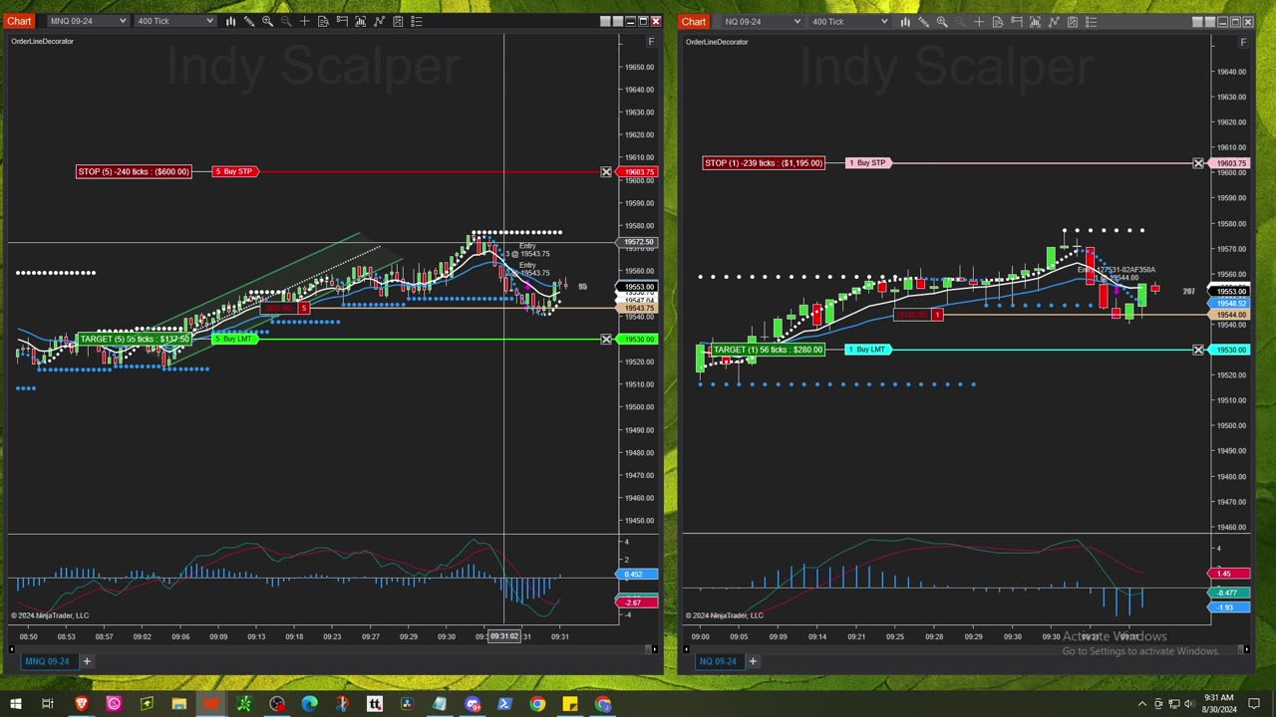
Task: Enable crosshair pointer in MNQ chart toolbar
Action: coord(305,21)
